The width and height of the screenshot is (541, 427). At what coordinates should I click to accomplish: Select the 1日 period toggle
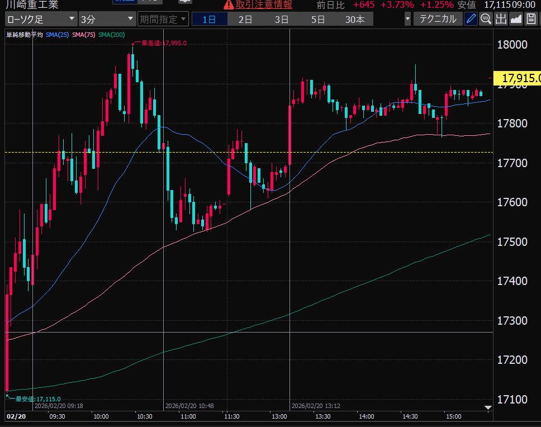[x=209, y=20]
